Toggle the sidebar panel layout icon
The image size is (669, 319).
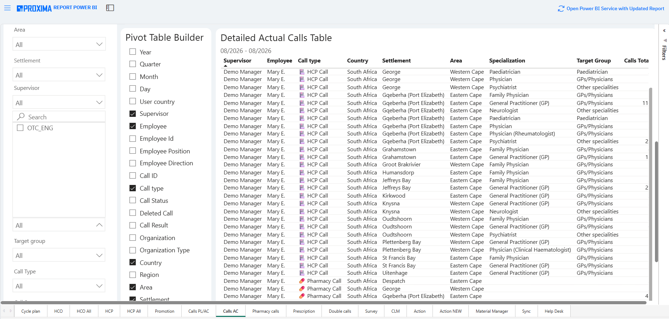[x=110, y=8]
